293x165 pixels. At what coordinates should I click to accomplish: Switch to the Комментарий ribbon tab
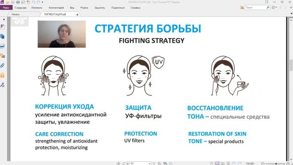56,8
